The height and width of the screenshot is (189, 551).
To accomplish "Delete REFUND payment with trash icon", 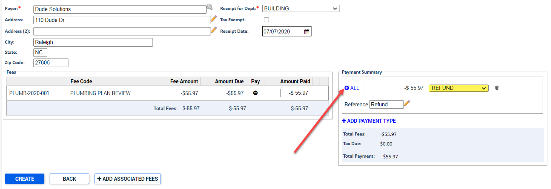I will click(497, 88).
